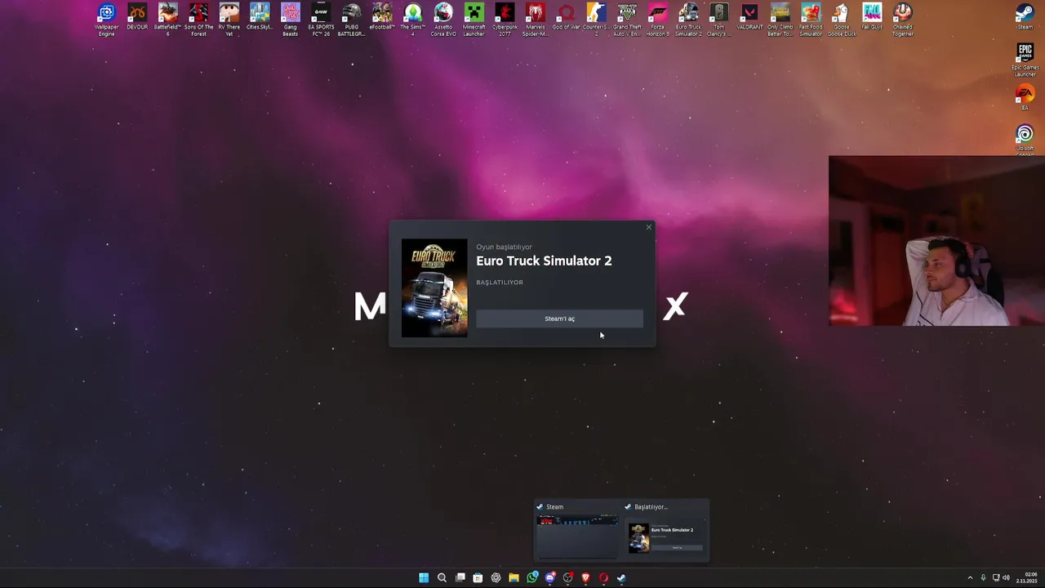
Task: Open the volume tray control
Action: (1006, 577)
